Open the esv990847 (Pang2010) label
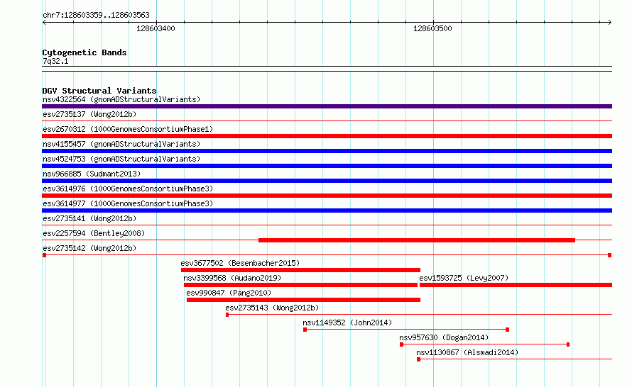 point(229,293)
